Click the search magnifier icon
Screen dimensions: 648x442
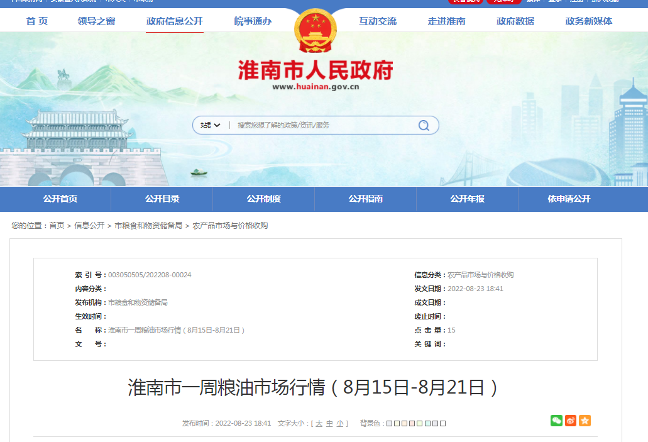pos(424,125)
